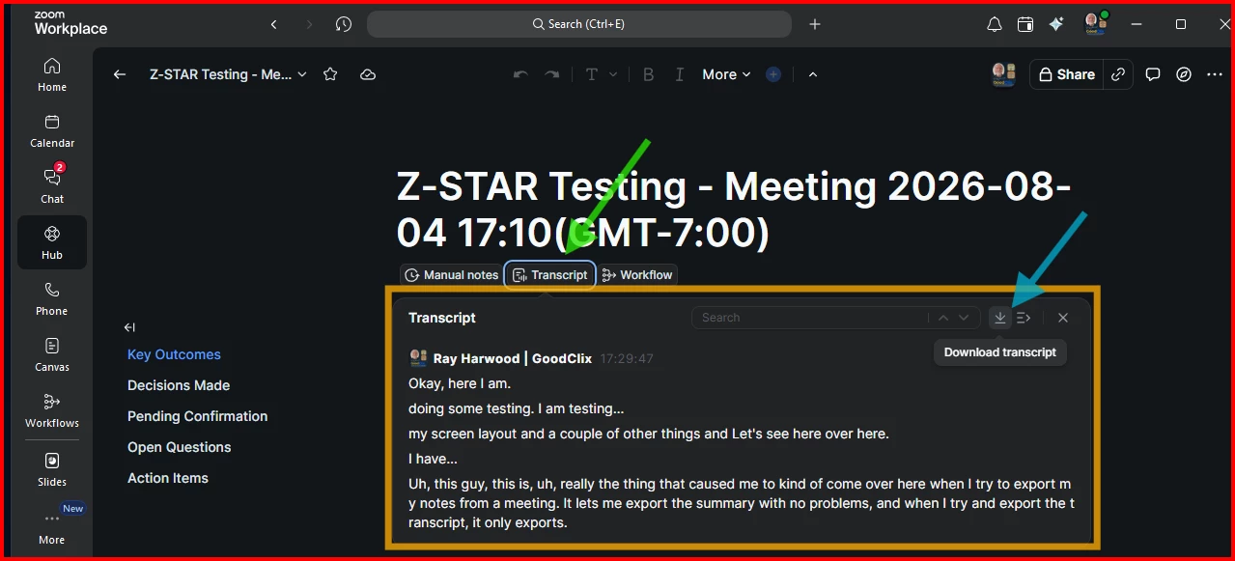Click the blue plus insert button
Viewport: 1235px width, 561px height.
point(773,74)
